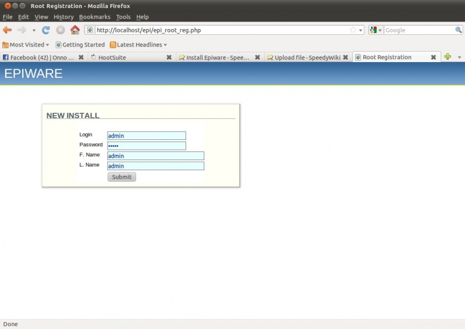465x329 pixels.
Task: Open the Bookmarks menu
Action: tap(94, 17)
